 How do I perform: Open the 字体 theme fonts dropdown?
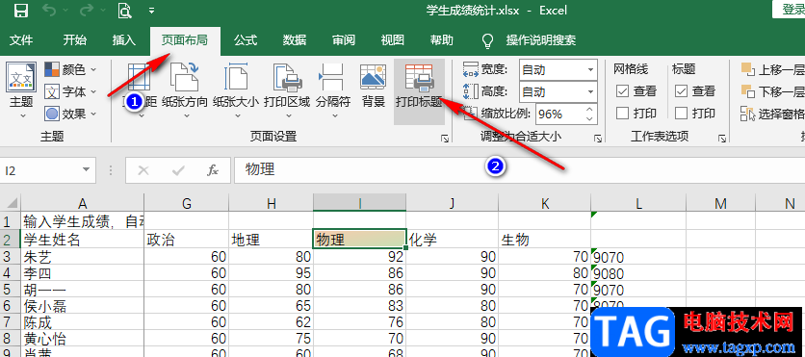coord(70,91)
